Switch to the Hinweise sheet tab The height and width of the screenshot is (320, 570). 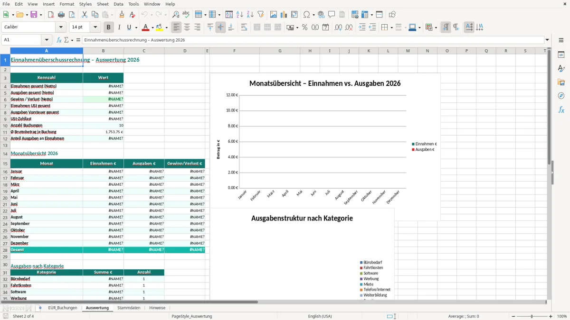click(157, 308)
